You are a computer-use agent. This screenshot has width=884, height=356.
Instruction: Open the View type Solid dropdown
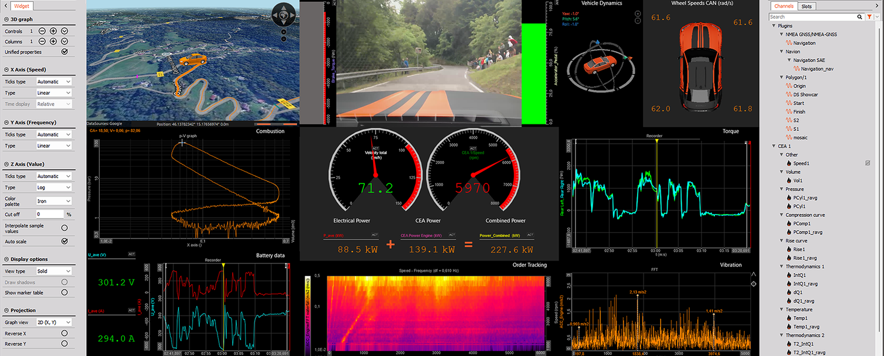54,271
